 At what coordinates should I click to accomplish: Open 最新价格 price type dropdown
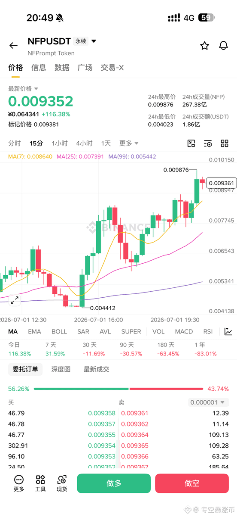23,88
